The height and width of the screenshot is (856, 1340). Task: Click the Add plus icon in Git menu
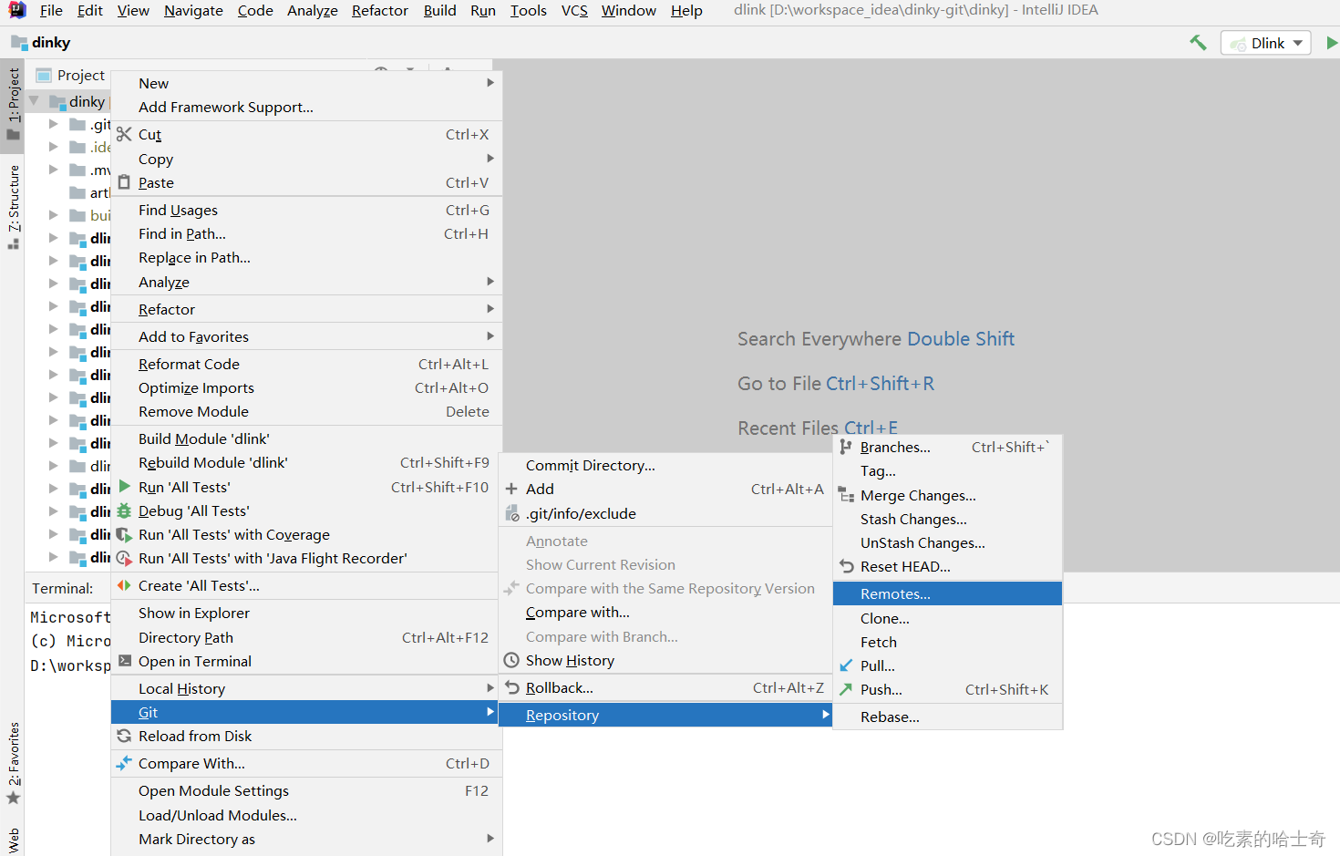pyautogui.click(x=511, y=489)
